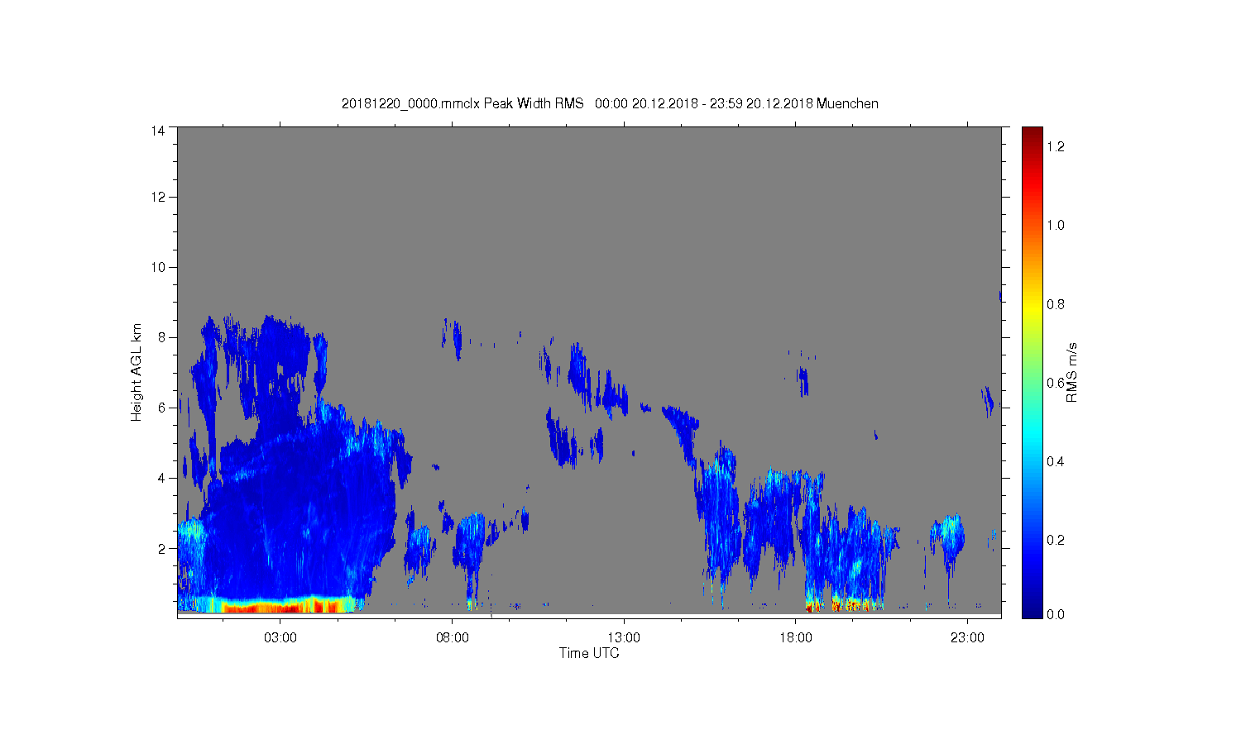Click the colorbar value 0.0
This screenshot has width=1241, height=744.
(x=1055, y=614)
